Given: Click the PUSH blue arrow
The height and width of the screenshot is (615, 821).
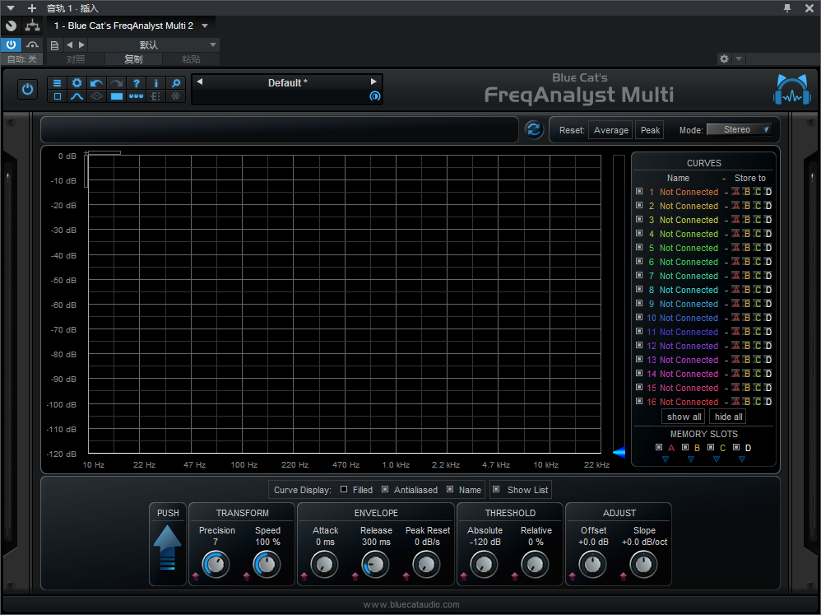Looking at the screenshot, I should click(x=168, y=547).
